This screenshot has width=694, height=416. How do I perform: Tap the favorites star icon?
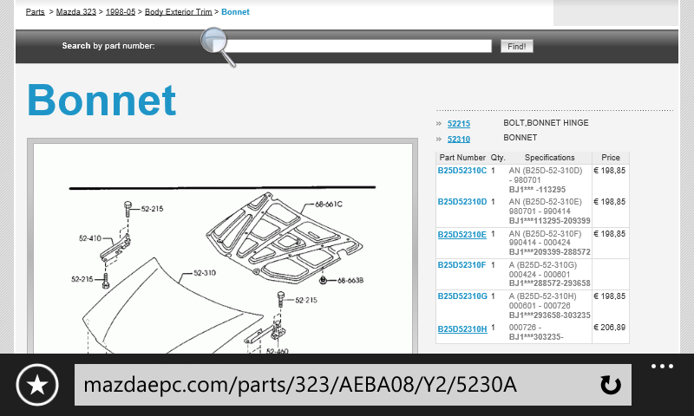click(x=36, y=386)
